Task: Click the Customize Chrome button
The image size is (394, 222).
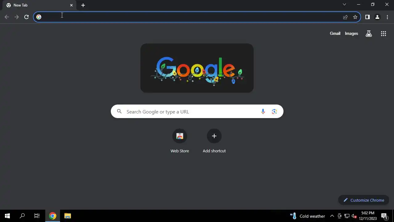Action: pos(364,200)
